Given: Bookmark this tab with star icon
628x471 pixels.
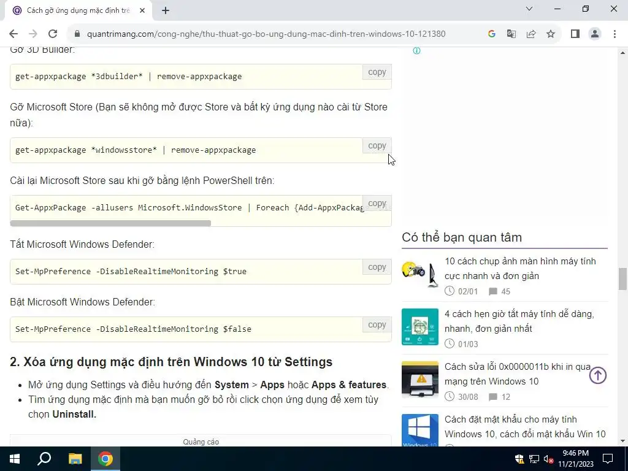Looking at the screenshot, I should click(x=551, y=34).
